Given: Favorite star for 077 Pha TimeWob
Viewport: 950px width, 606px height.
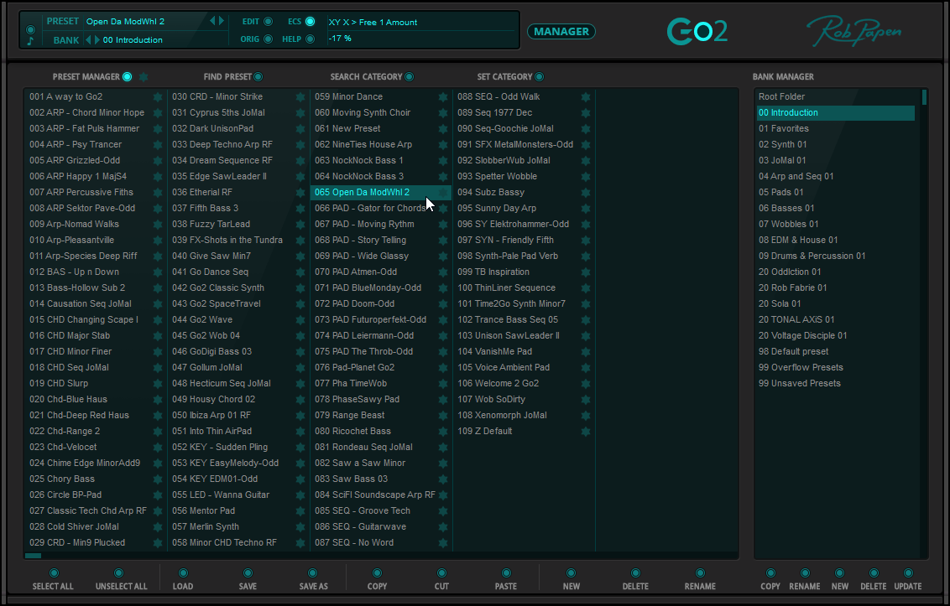Looking at the screenshot, I should pyautogui.click(x=443, y=384).
